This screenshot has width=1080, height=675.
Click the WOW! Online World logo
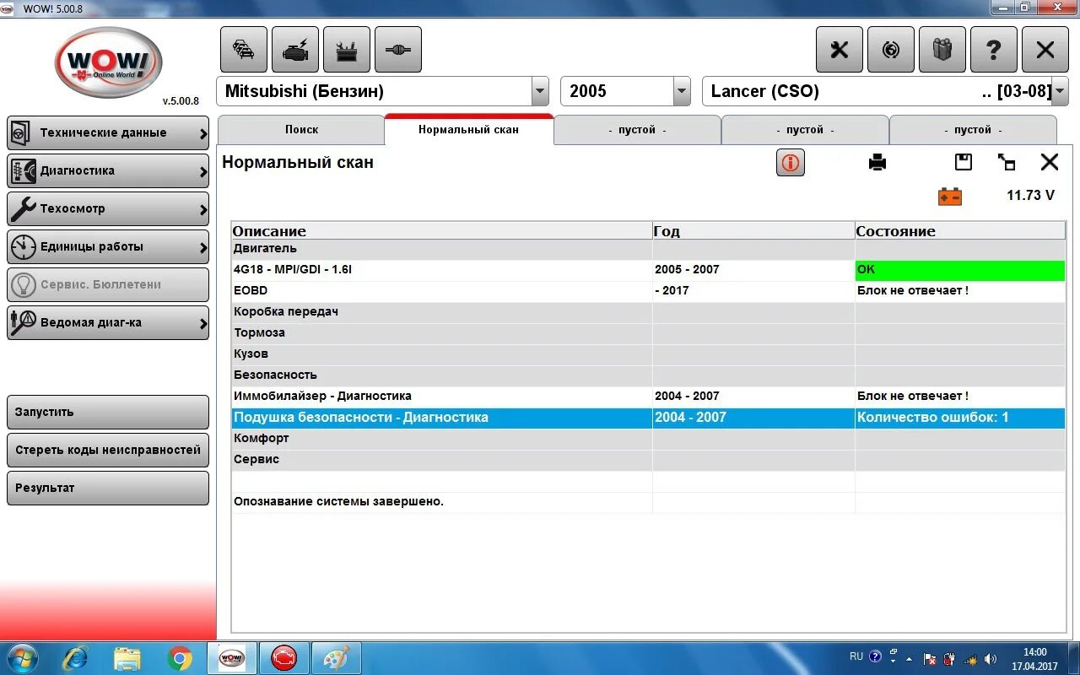108,64
